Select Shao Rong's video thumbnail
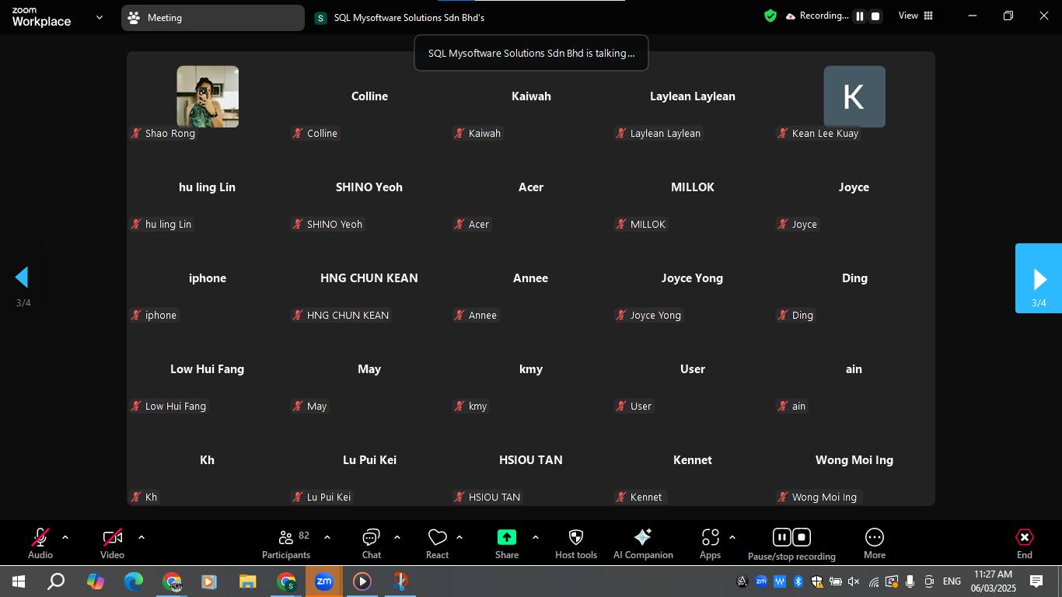Viewport: 1062px width, 597px height. click(x=208, y=96)
